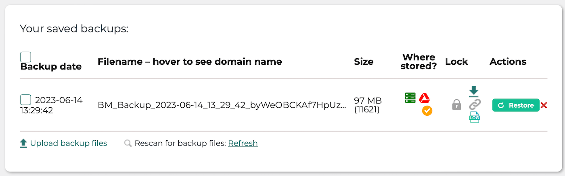
Task: Click the green local server storage icon
Action: [x=410, y=98]
